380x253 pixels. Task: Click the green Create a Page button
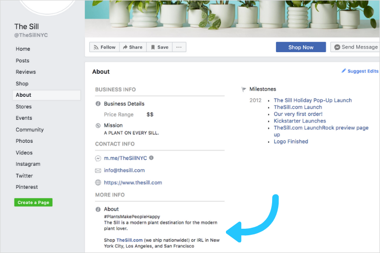33,202
